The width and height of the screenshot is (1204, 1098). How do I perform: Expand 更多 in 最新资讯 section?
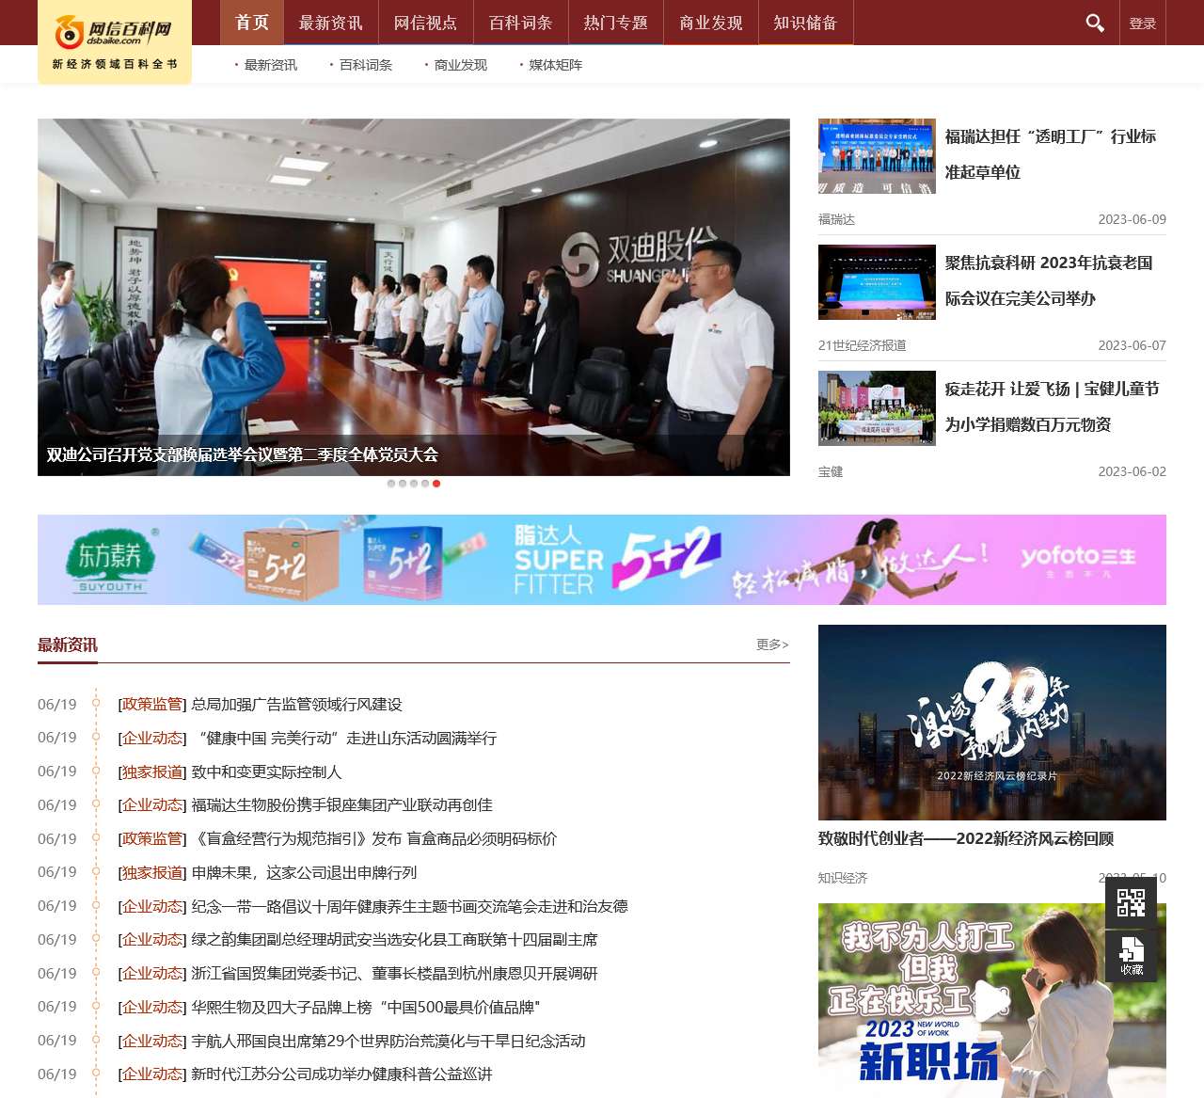point(771,644)
